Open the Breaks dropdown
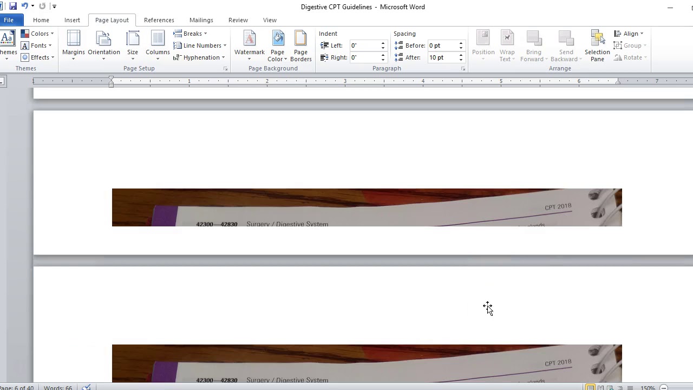Image resolution: width=693 pixels, height=390 pixels. [191, 34]
